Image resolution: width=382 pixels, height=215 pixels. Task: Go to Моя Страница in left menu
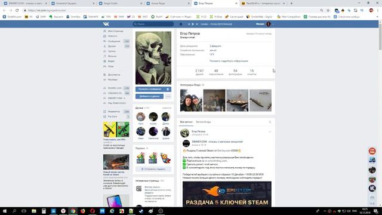point(115,31)
